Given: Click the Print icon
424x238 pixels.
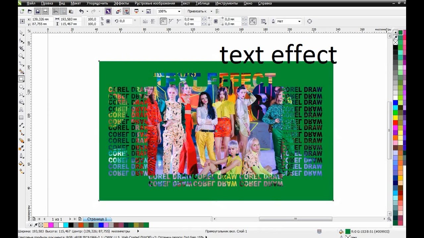Looking at the screenshot, I should [45, 11].
